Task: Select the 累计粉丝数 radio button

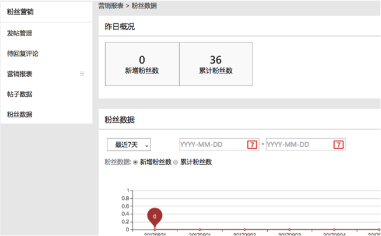Action: click(177, 162)
